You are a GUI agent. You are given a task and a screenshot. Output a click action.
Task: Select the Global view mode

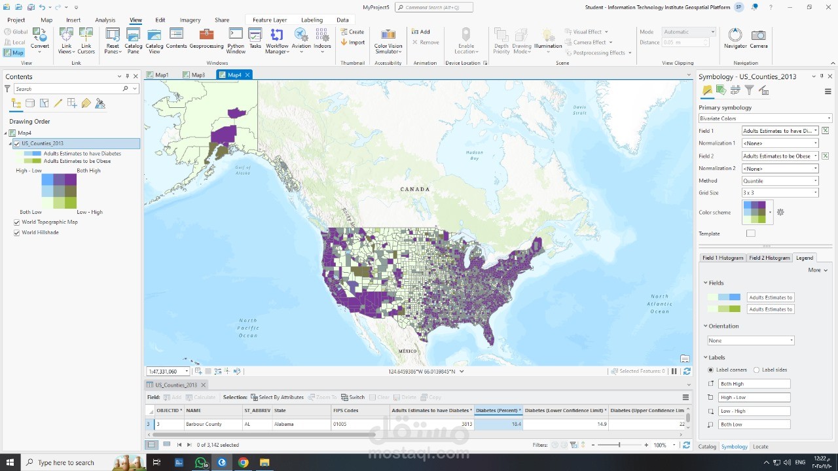point(16,31)
